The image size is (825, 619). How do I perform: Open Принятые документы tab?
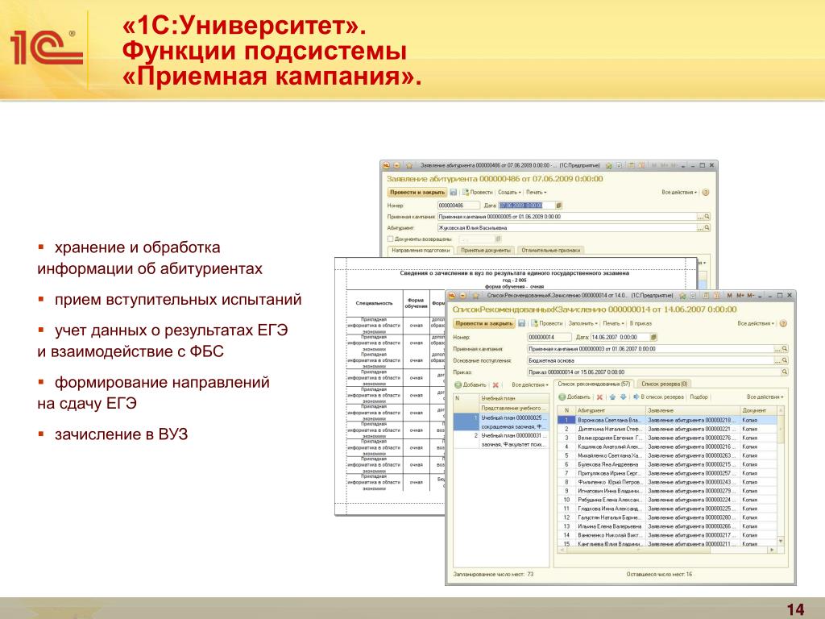point(486,251)
